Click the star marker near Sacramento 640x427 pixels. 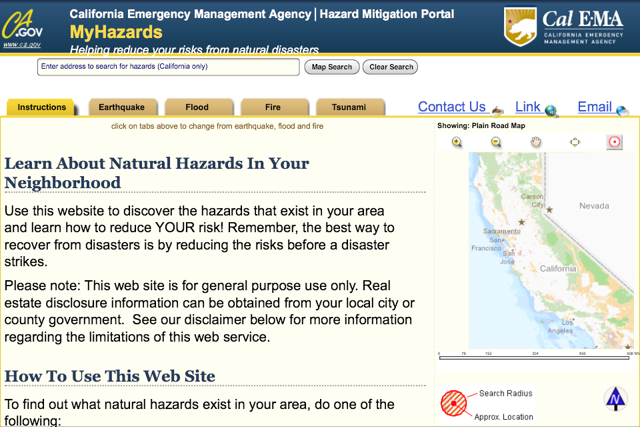[x=521, y=222]
